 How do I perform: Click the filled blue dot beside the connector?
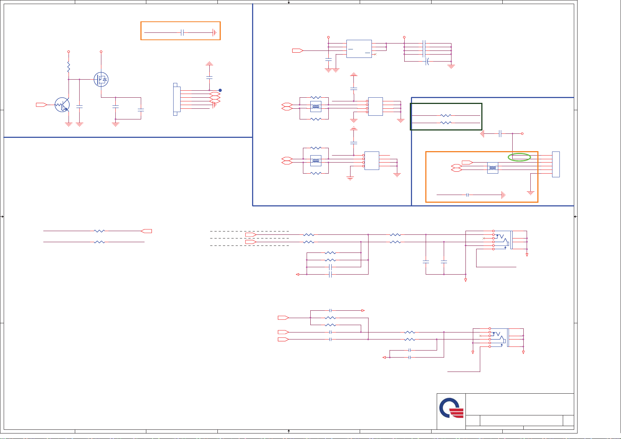[220, 90]
